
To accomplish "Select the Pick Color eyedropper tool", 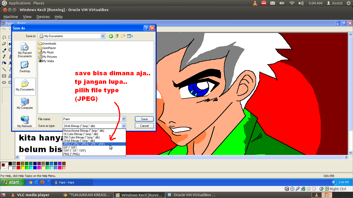I will [4, 51].
